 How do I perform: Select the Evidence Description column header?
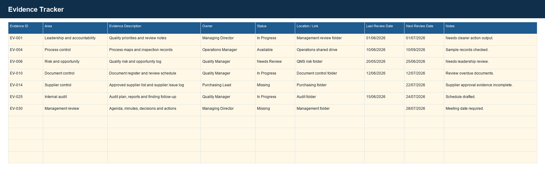coord(154,28)
